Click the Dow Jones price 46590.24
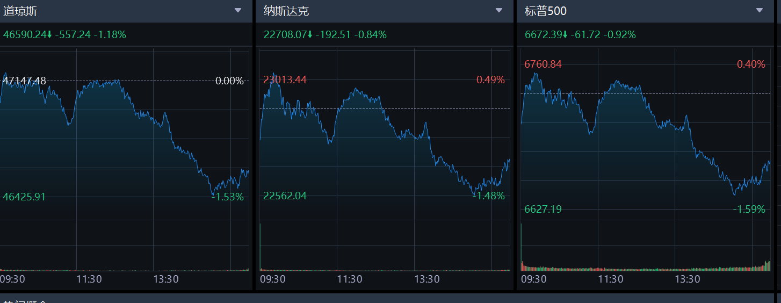This screenshot has height=303, width=781. [24, 35]
